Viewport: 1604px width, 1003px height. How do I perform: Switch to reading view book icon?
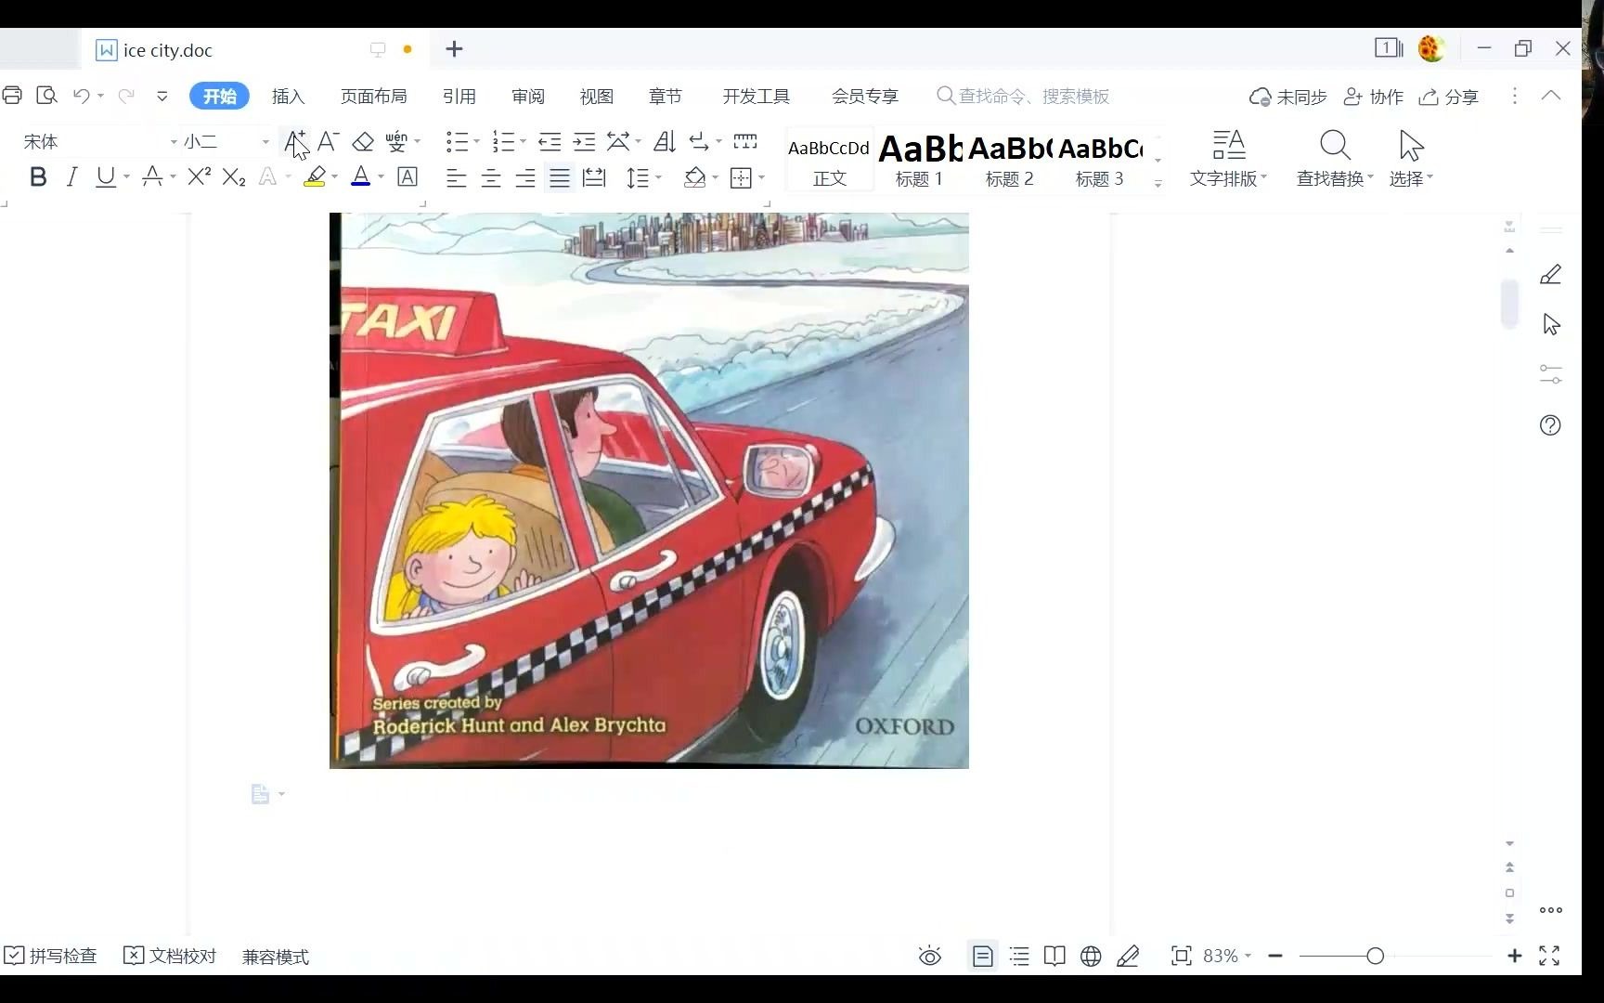click(x=1054, y=956)
